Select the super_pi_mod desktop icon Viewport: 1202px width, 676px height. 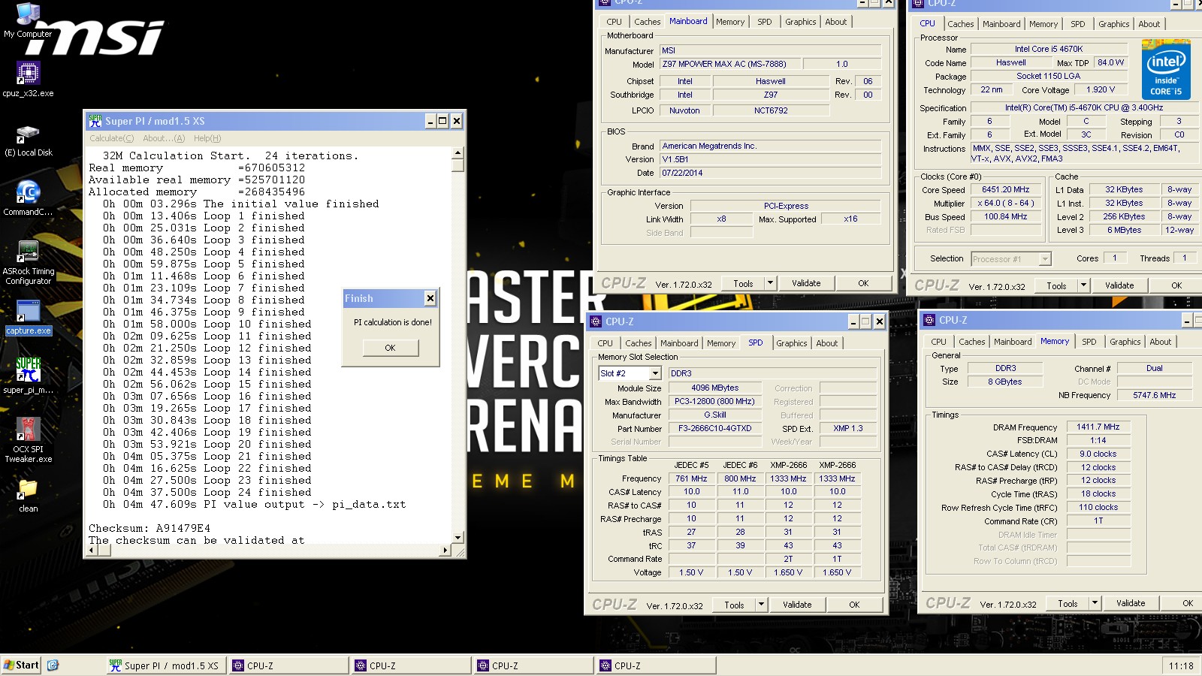pos(28,376)
